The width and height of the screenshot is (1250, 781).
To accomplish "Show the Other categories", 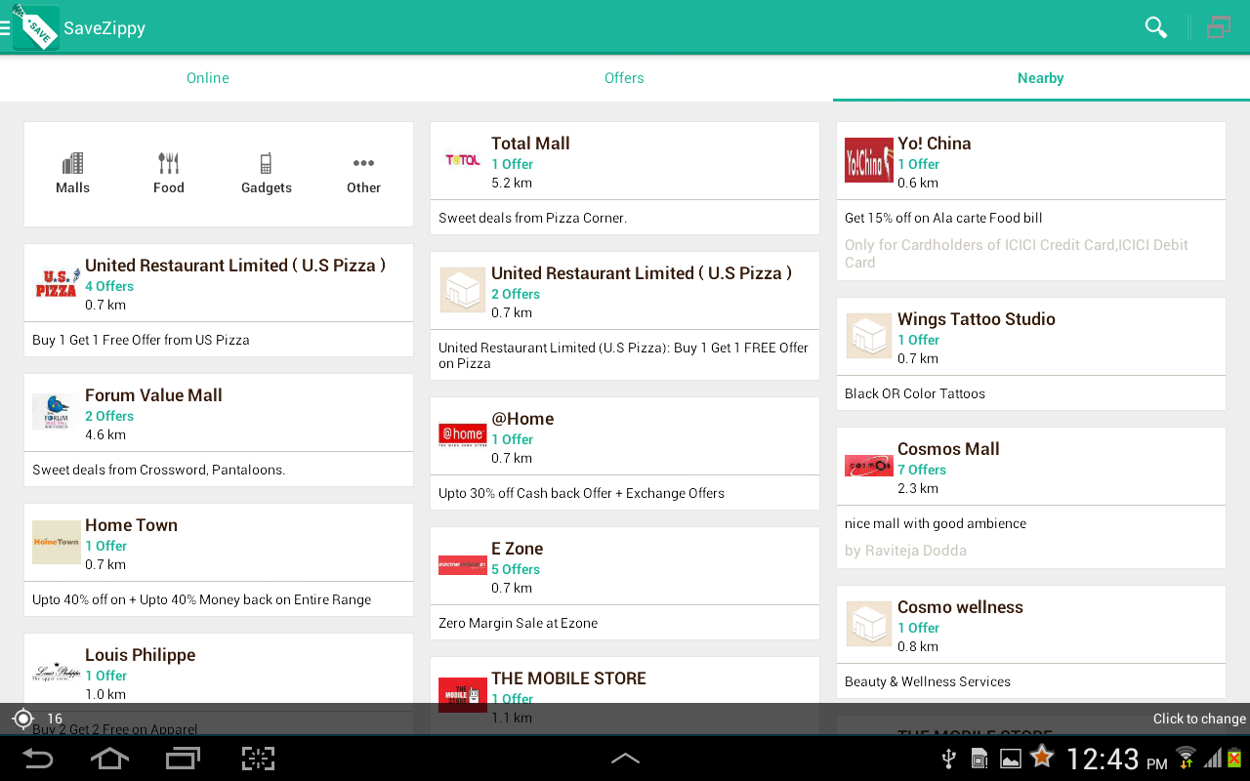I will tap(363, 174).
